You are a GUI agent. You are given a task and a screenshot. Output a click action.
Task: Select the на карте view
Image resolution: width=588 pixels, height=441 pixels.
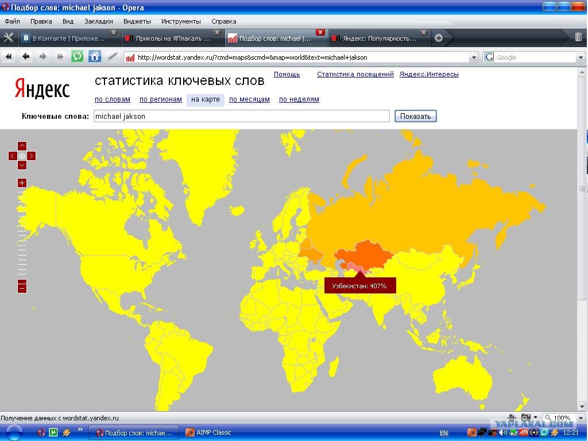point(206,99)
